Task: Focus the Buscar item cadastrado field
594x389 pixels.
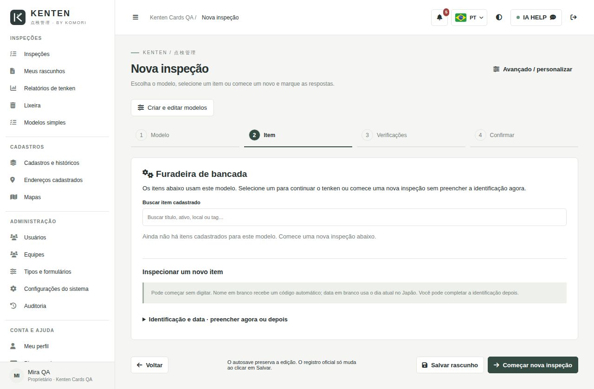Action: click(x=354, y=217)
